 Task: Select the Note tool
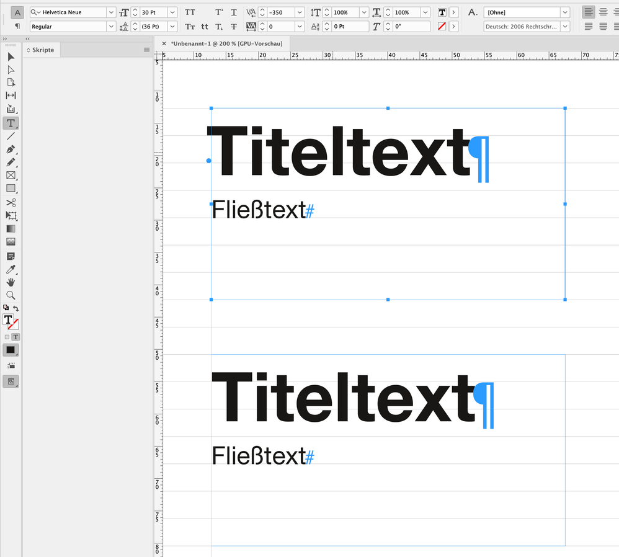pos(11,257)
